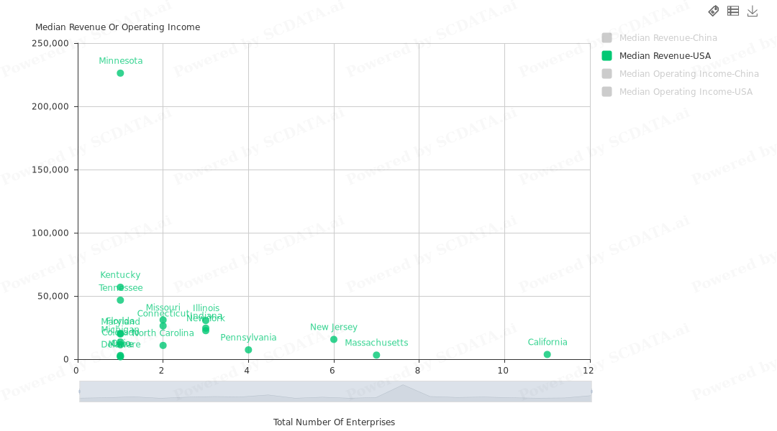
Task: Click the peak in the zoom slider preview
Action: pos(403,386)
